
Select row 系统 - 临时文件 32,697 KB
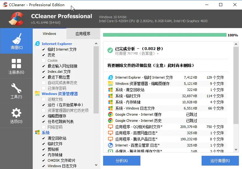pyautogui.click(x=166, y=96)
